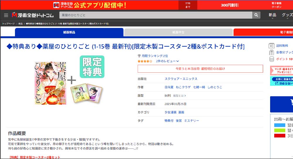
Task: Switch to the 電子書籍 tab
Action: pyautogui.click(x=263, y=32)
